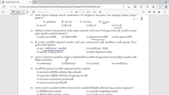Viewport: 169px width, 95px height.
Task: Zoom in with the plus button
Action: [x=72, y=12]
